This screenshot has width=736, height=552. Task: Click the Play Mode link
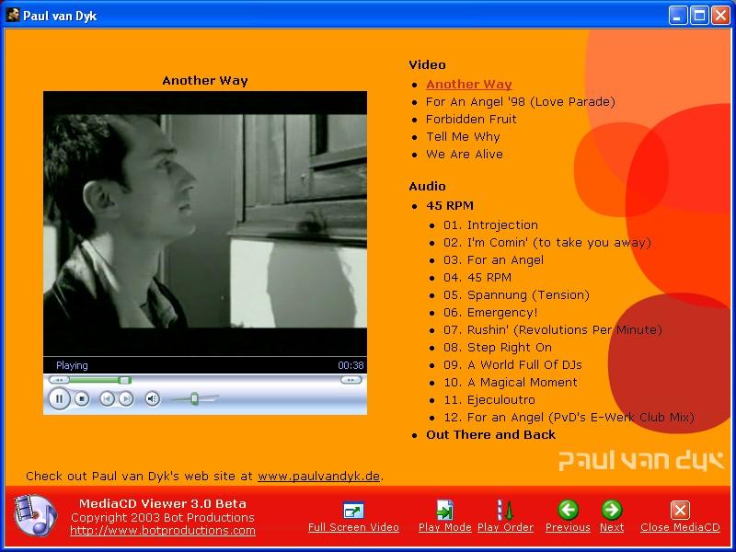pos(444,527)
